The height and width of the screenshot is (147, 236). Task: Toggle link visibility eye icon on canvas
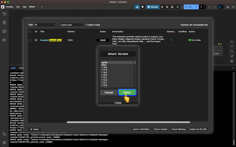pos(232,61)
